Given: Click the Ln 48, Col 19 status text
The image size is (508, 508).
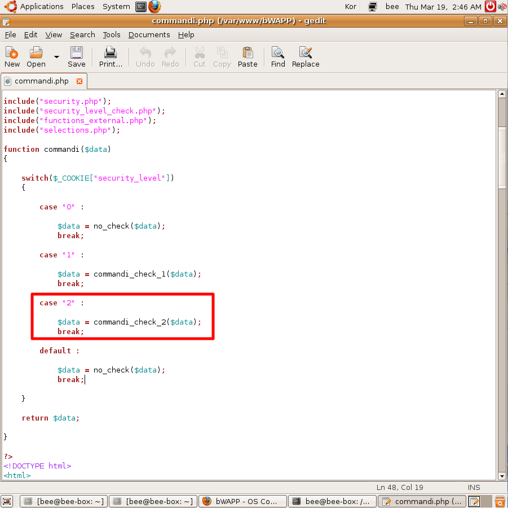Looking at the screenshot, I should 400,487.
